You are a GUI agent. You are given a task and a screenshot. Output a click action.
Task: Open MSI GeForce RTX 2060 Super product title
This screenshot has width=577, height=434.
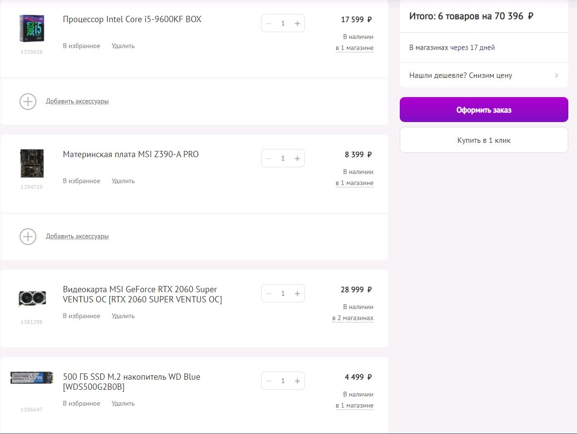click(x=143, y=295)
